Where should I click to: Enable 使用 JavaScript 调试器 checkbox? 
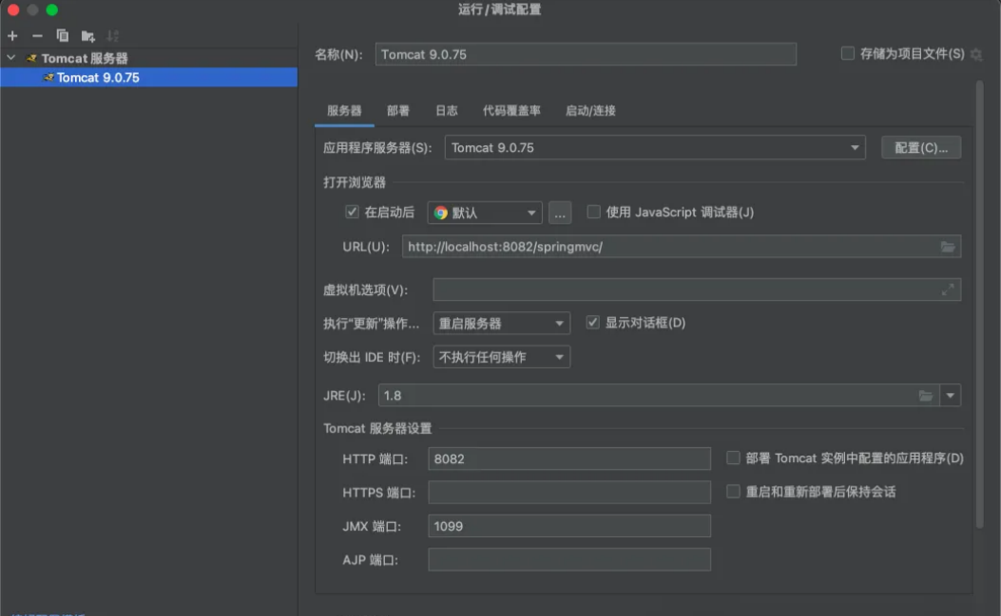click(594, 212)
